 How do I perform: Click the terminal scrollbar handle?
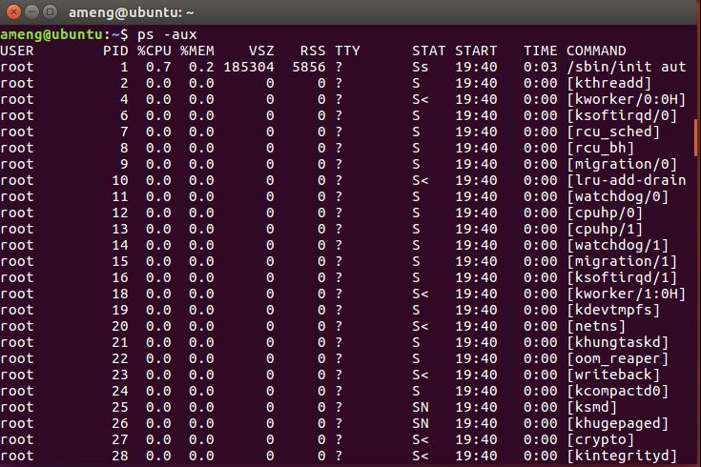[x=695, y=137]
